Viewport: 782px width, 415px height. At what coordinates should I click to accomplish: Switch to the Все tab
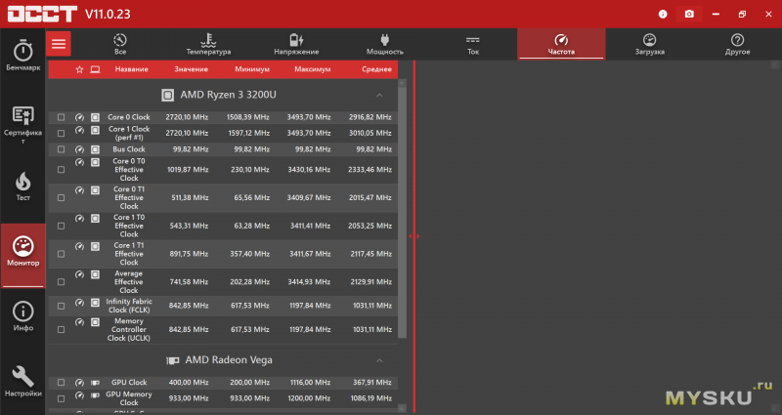tap(120, 44)
